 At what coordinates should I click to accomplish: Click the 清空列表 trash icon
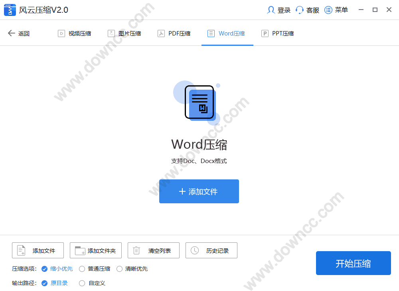tap(136, 250)
